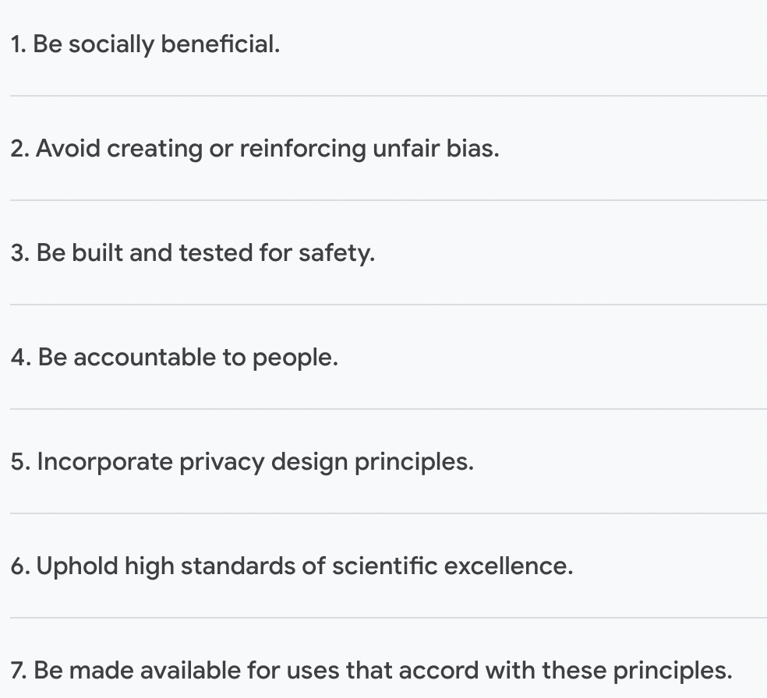Click the word 'people' in principle four
767x698 pixels.
295,358
